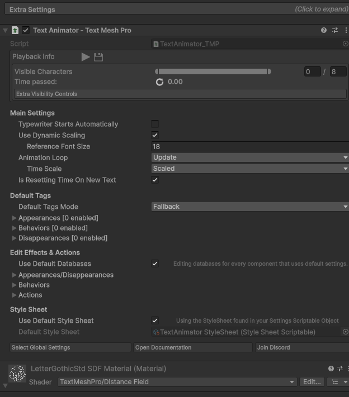Click the Edit Effects & Actions heading
This screenshot has height=397, width=349.
[x=45, y=253]
